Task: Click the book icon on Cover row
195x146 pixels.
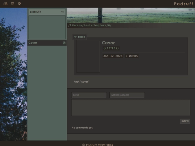Action: pos(64,43)
